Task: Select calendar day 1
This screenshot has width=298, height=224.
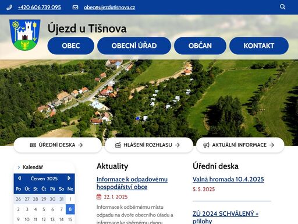Action: [70, 199]
